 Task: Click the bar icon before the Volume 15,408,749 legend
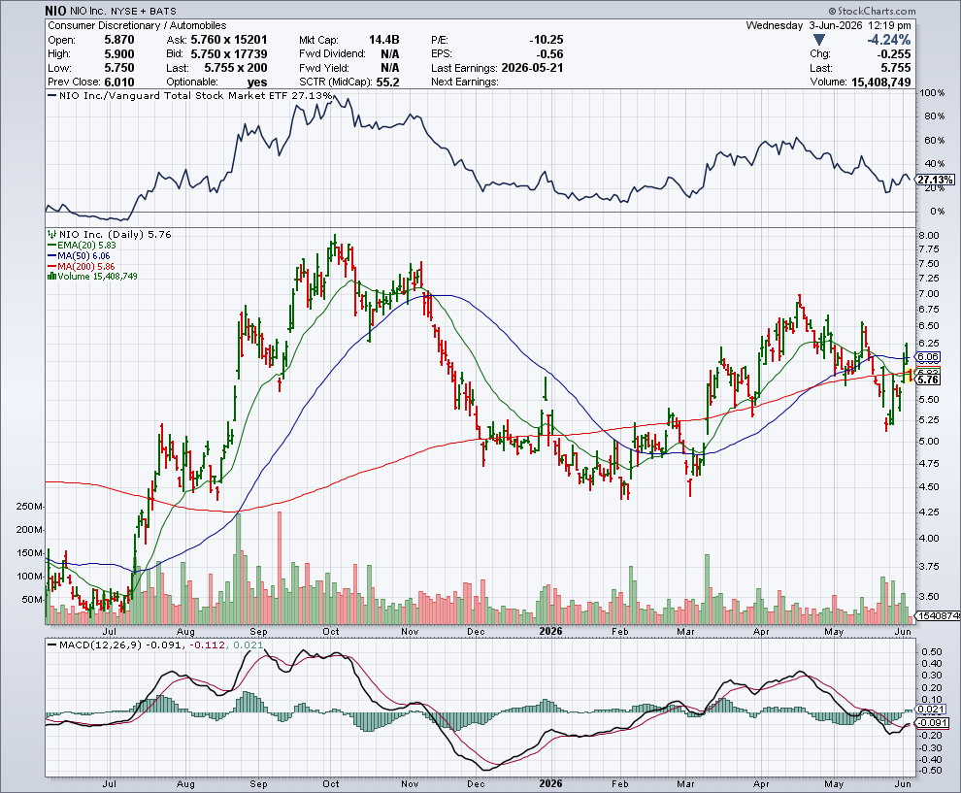click(52, 277)
